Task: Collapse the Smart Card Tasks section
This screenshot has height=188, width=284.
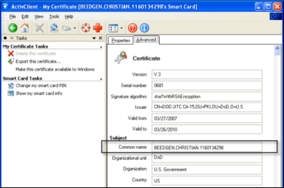Action: [101, 79]
